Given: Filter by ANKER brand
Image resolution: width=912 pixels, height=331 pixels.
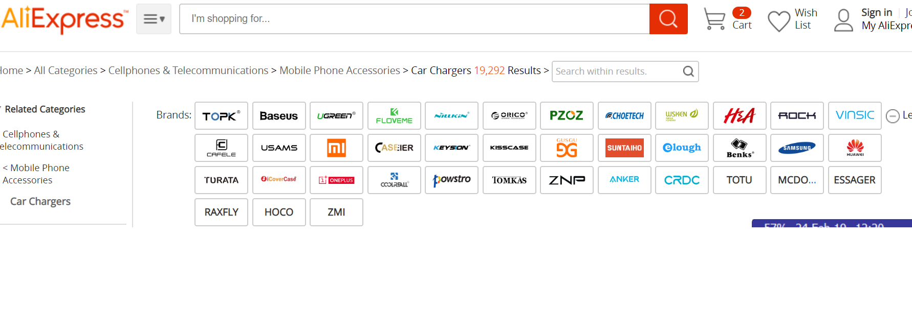Looking at the screenshot, I should pos(624,180).
